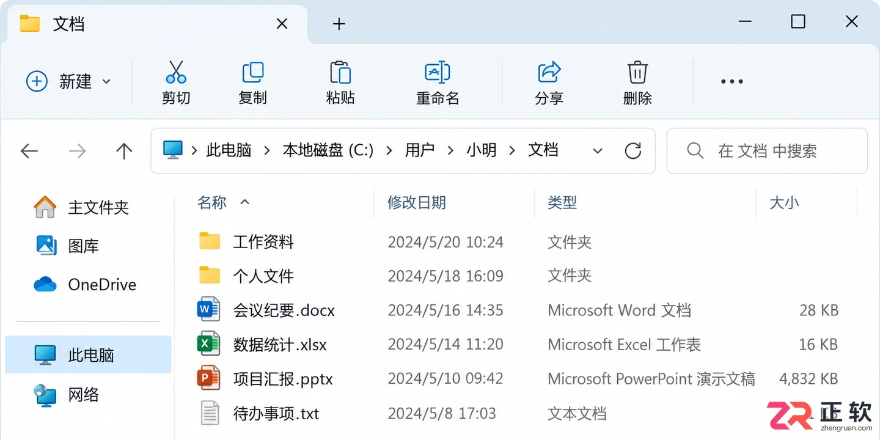Click the search magnifier icon
The height and width of the screenshot is (440, 880).
tap(695, 150)
